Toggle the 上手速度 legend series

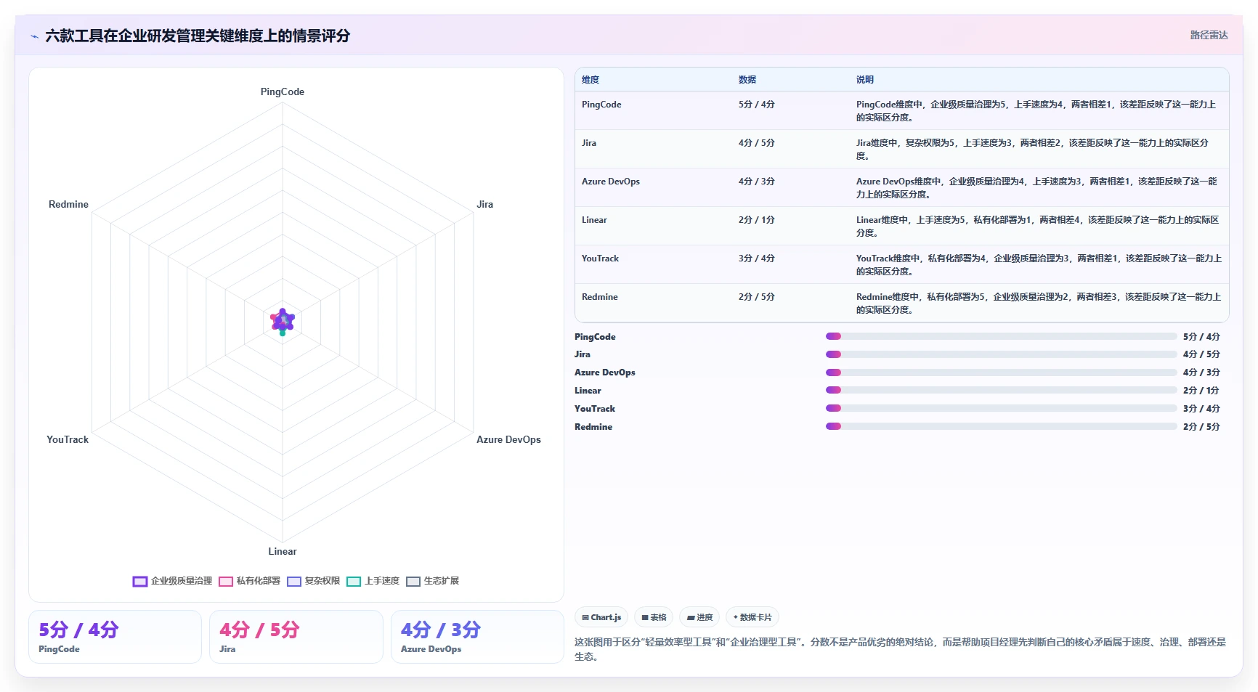[373, 581]
